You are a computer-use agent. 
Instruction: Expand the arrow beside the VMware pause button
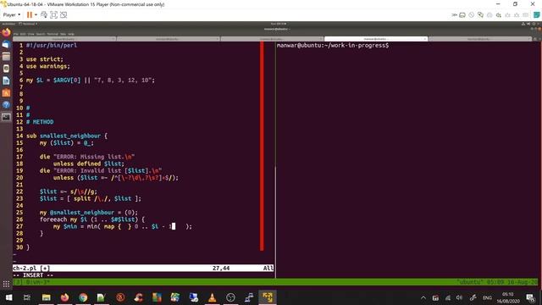[x=36, y=15]
